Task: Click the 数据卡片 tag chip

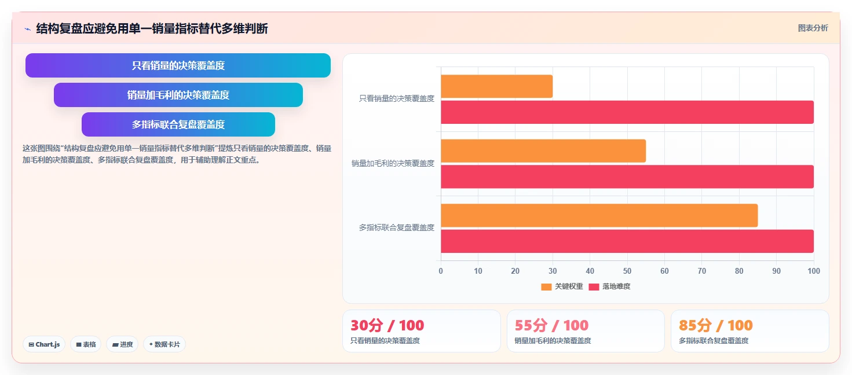Action: pyautogui.click(x=164, y=344)
